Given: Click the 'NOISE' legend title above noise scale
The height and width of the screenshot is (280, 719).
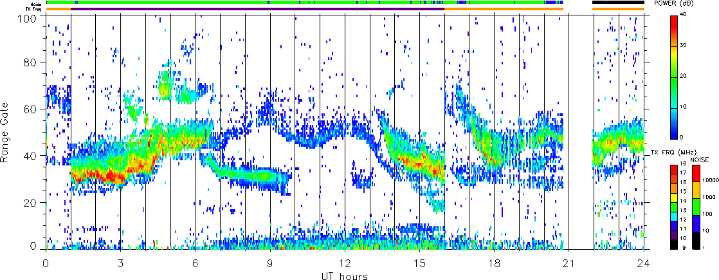Looking at the screenshot, I should pyautogui.click(x=700, y=160).
